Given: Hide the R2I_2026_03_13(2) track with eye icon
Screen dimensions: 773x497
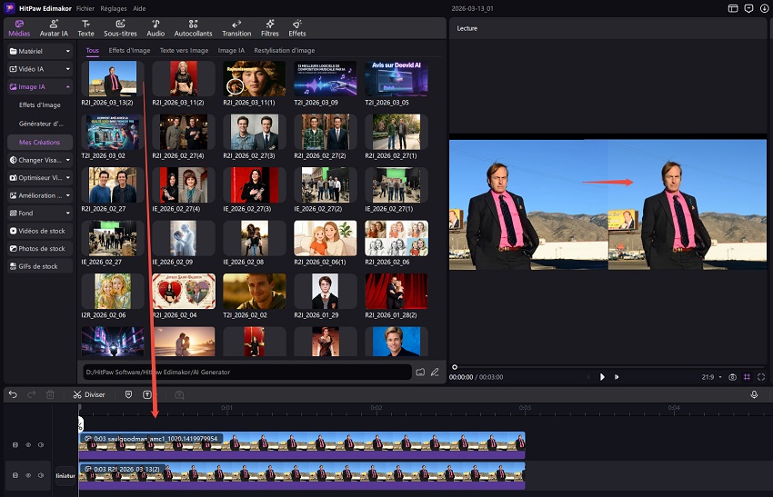Looking at the screenshot, I should [x=28, y=475].
